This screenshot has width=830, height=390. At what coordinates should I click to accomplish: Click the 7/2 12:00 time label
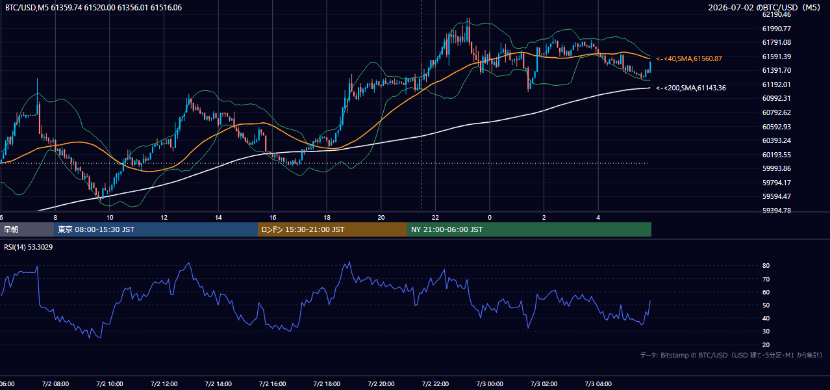click(x=164, y=384)
